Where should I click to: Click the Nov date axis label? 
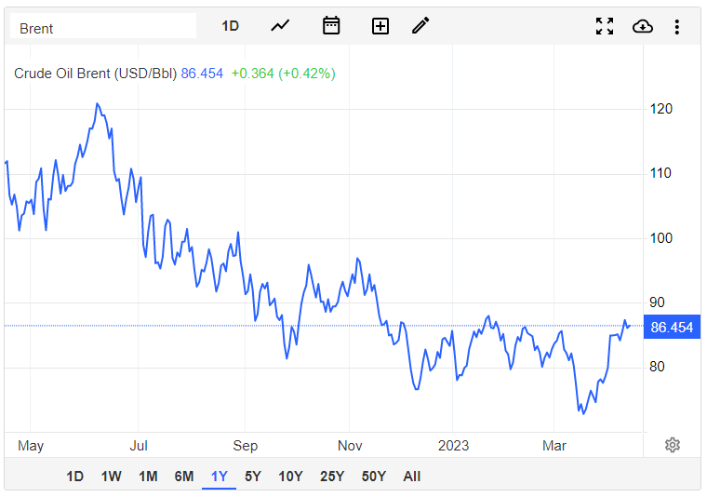point(350,446)
